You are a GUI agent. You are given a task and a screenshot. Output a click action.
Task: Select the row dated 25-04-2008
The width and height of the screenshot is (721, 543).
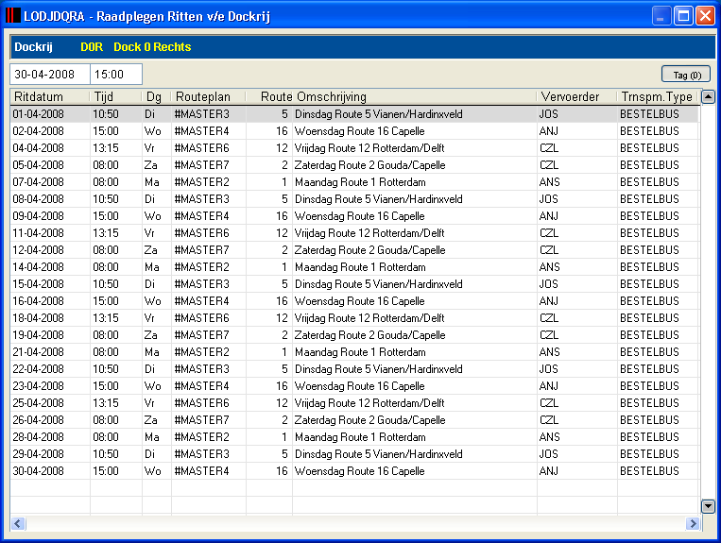354,403
